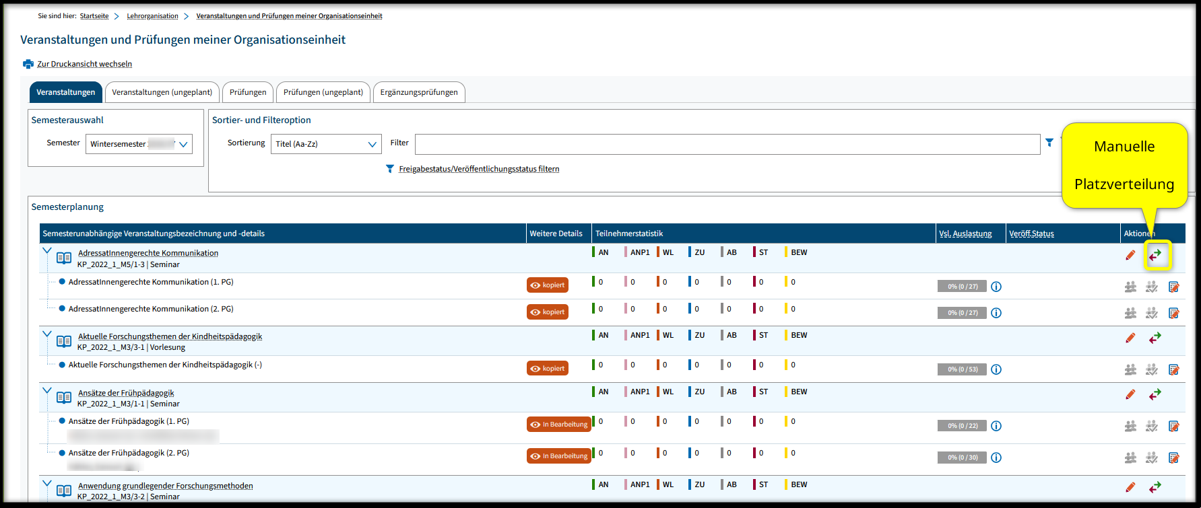Open the Prüfungen (ungeplant) tab
The height and width of the screenshot is (508, 1201).
pyautogui.click(x=323, y=92)
